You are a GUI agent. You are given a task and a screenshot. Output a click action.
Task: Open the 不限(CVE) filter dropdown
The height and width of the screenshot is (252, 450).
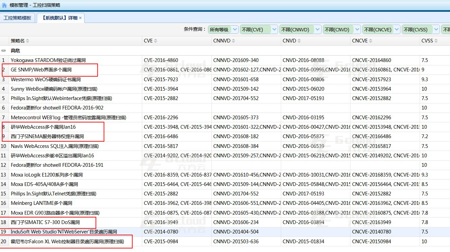(259, 30)
